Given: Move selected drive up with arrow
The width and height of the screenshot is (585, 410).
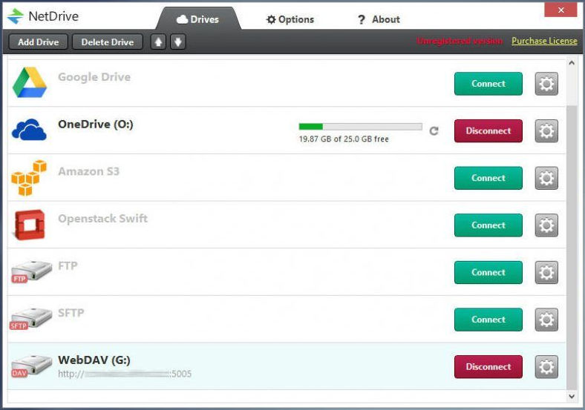Looking at the screenshot, I should click(158, 42).
